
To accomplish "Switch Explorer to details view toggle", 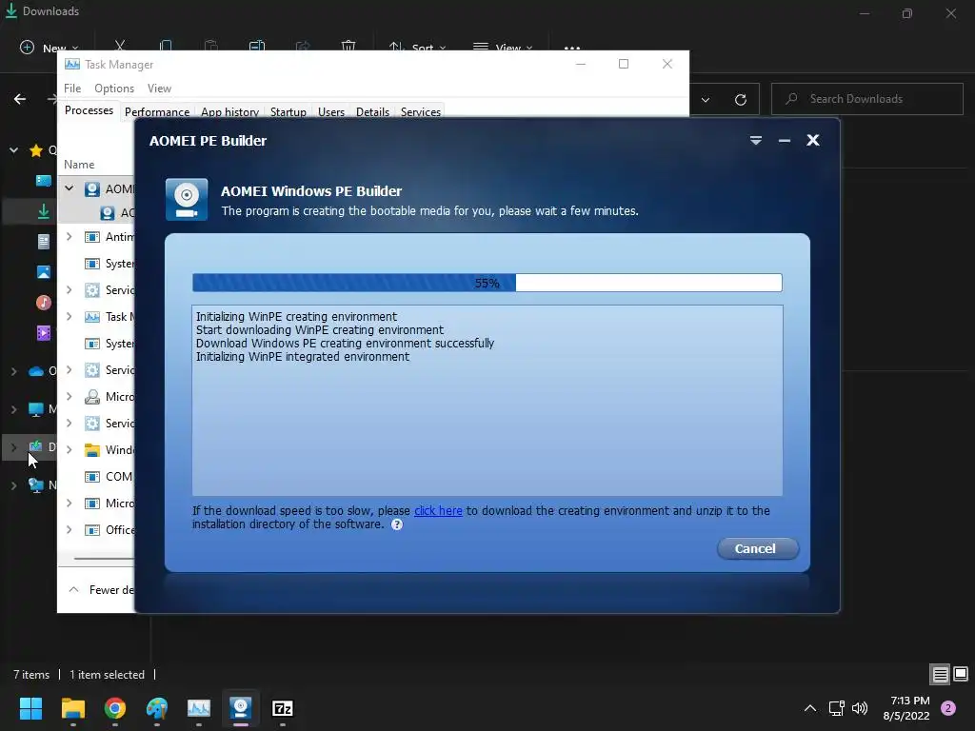I will click(940, 674).
